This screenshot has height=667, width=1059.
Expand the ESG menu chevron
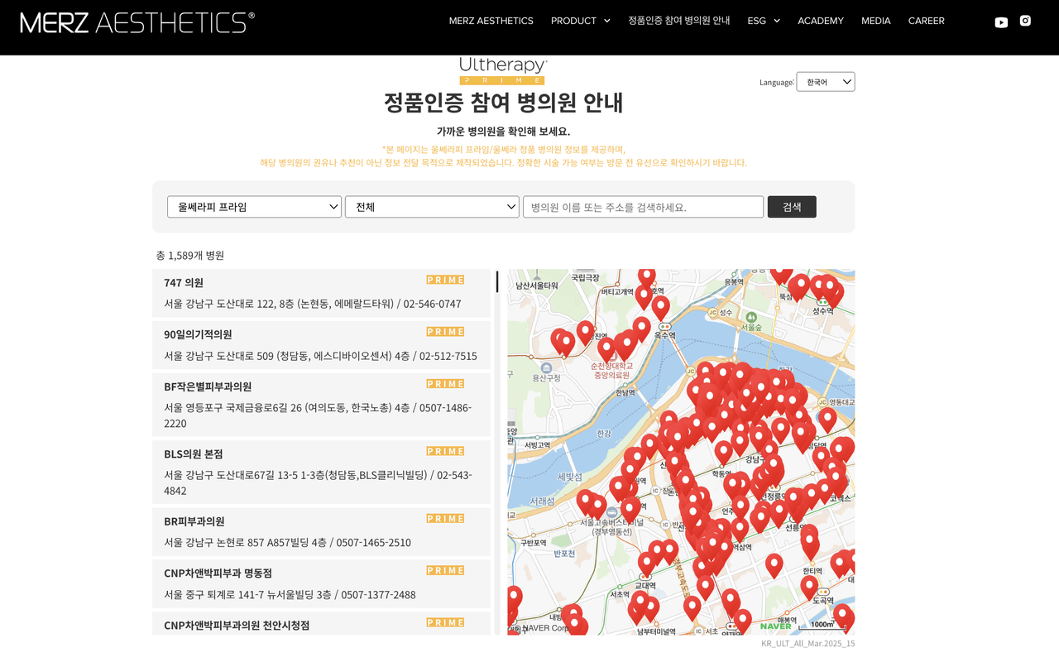(777, 21)
